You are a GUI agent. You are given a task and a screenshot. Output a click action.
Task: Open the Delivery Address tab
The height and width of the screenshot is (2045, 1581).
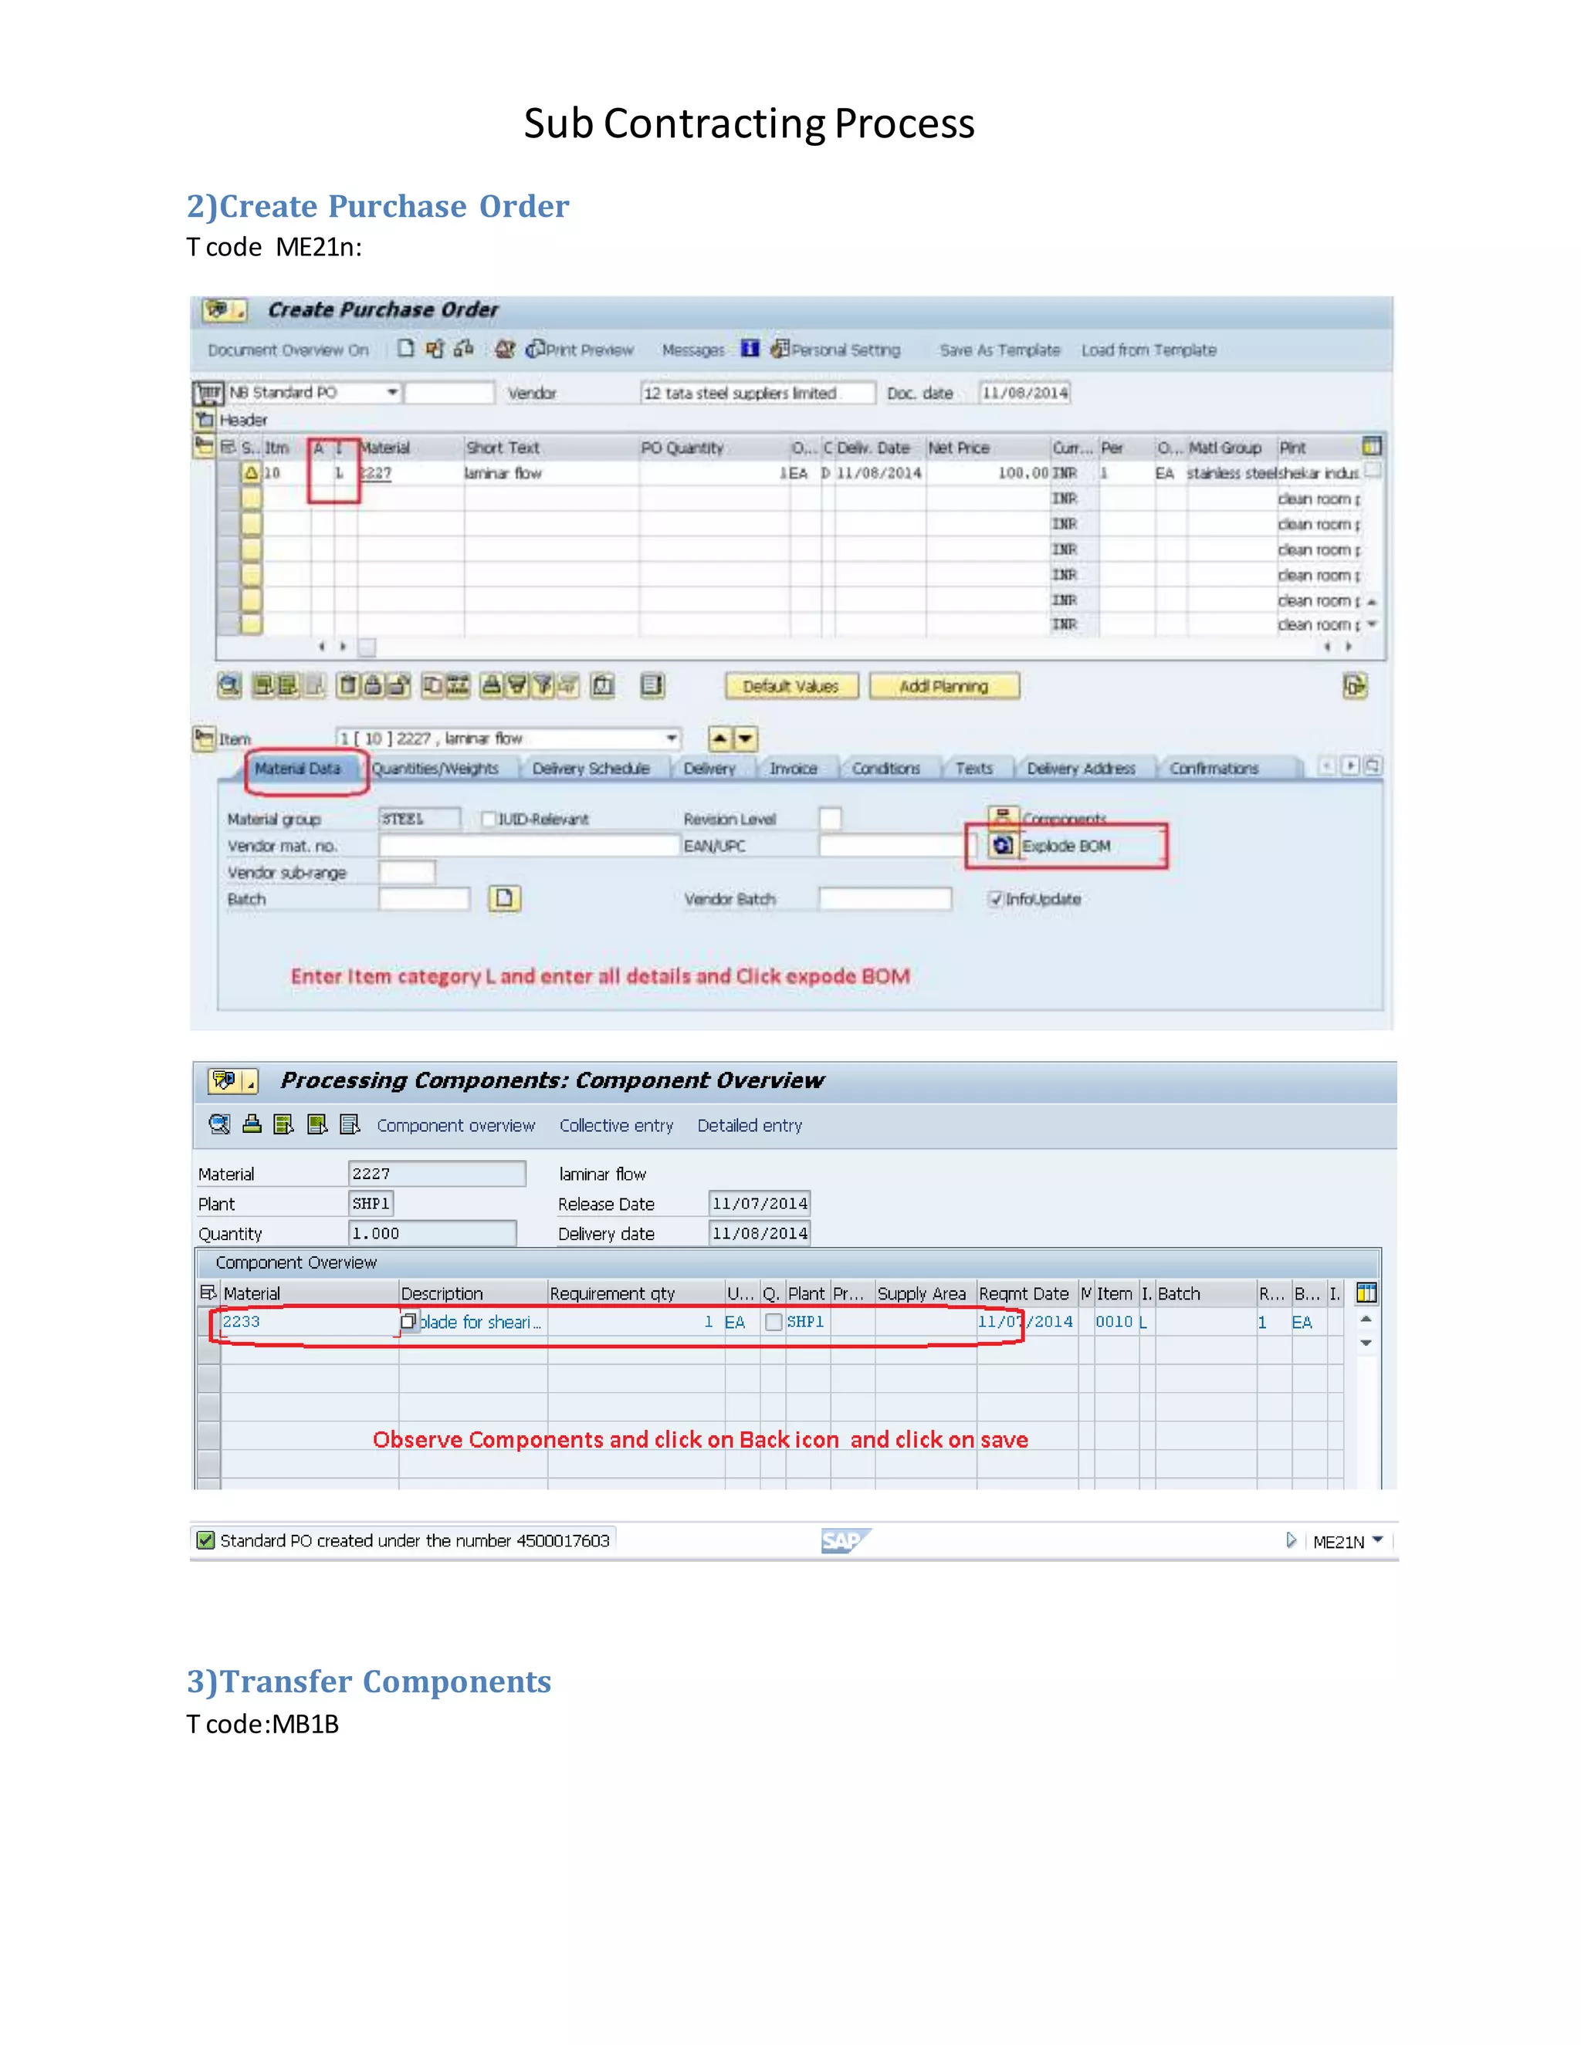point(1082,769)
